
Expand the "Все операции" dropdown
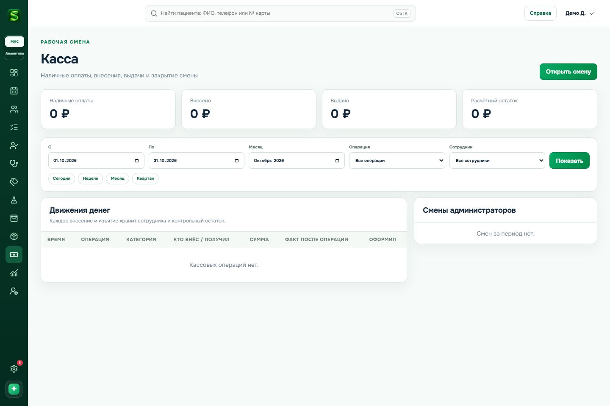click(397, 161)
